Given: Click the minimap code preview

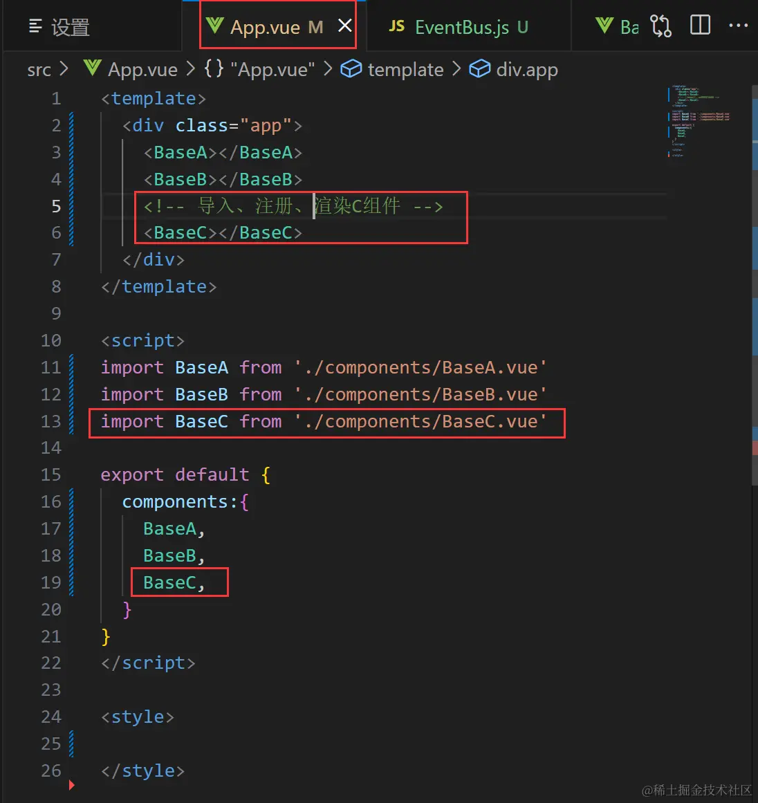Looking at the screenshot, I should (x=700, y=121).
